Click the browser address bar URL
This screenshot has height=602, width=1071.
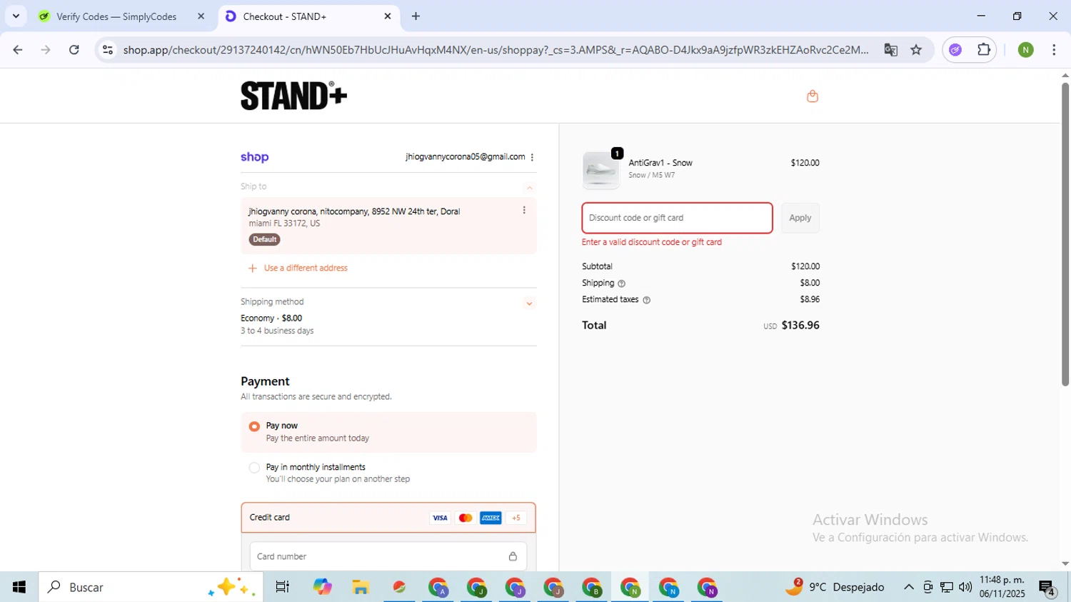tap(496, 50)
